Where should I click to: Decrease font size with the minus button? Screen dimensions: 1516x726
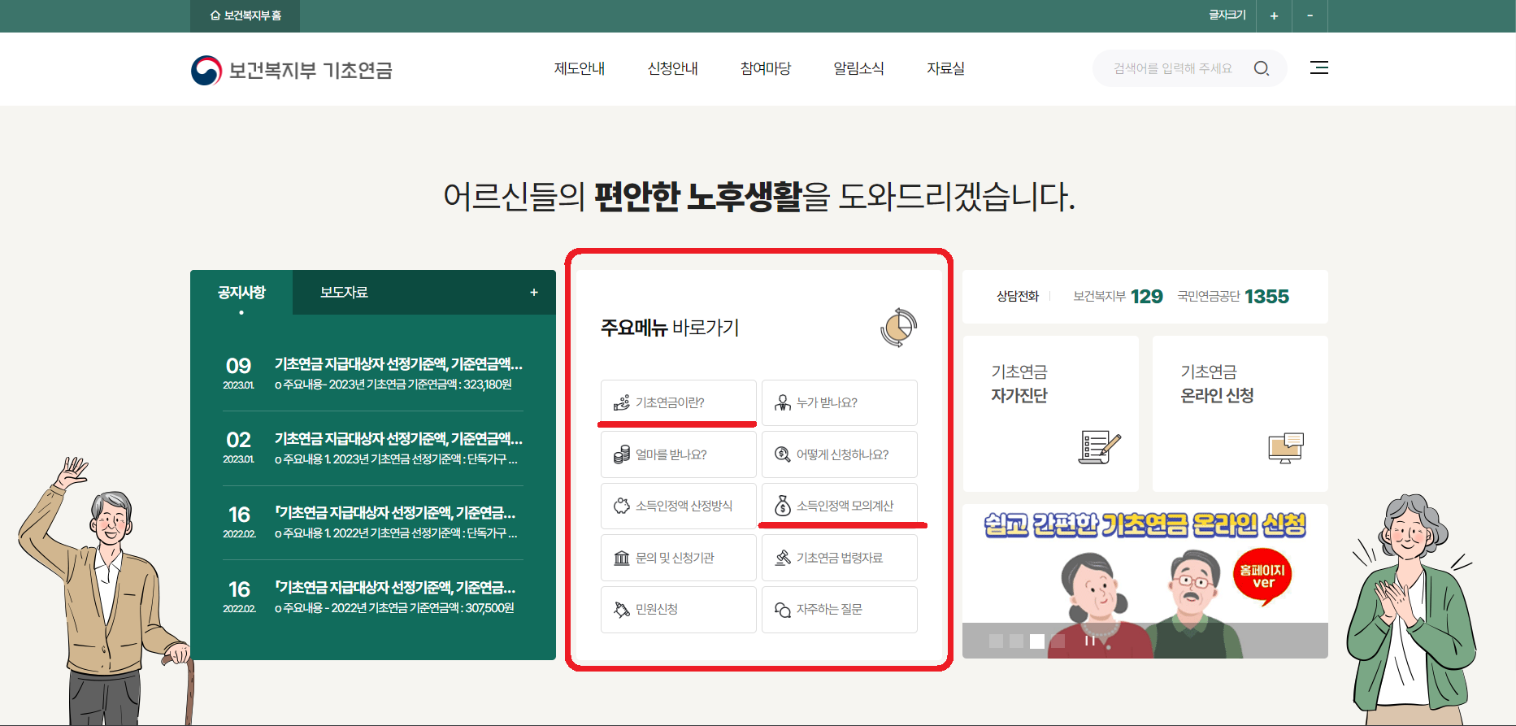(1310, 15)
